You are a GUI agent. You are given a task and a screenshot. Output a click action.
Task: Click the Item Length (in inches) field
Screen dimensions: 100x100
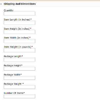pos(19,23)
